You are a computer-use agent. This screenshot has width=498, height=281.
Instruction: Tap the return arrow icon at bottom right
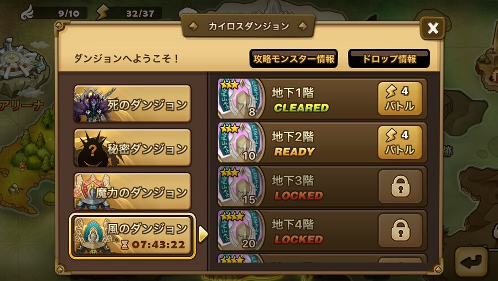click(x=471, y=261)
